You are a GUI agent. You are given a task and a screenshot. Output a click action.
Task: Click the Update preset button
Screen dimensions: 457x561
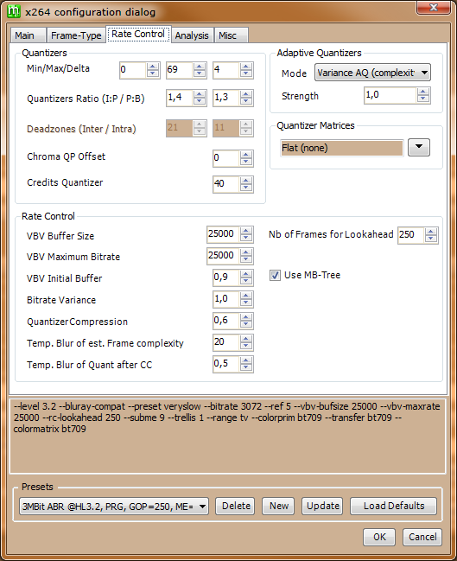322,506
